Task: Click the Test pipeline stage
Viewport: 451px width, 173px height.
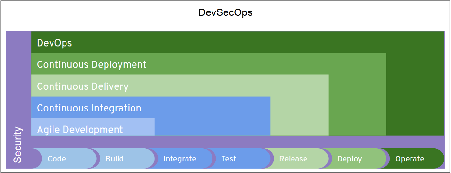Action: click(x=239, y=159)
